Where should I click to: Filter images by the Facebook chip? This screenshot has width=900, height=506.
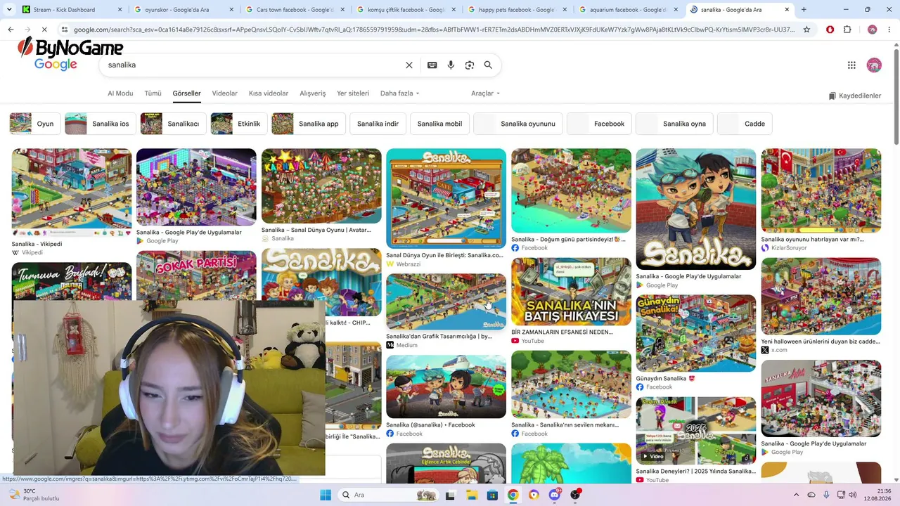coord(599,124)
